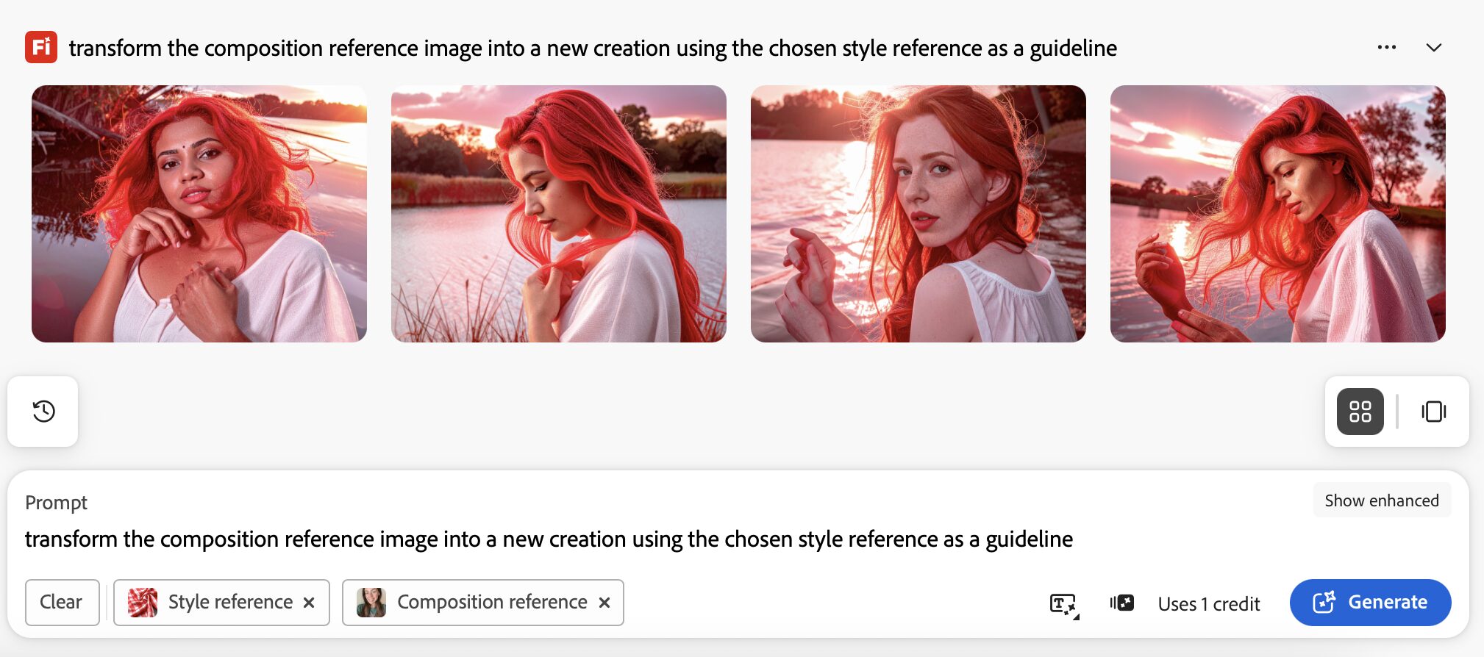Viewport: 1484px width, 657px height.
Task: Switch to grid view layout
Action: point(1360,412)
